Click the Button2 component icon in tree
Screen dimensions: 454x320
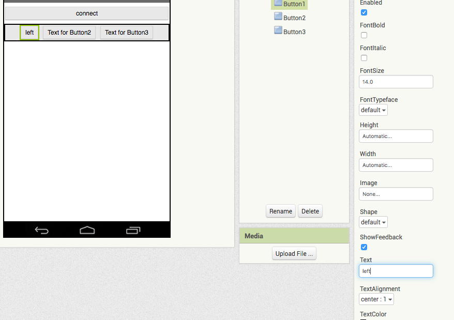(x=278, y=16)
